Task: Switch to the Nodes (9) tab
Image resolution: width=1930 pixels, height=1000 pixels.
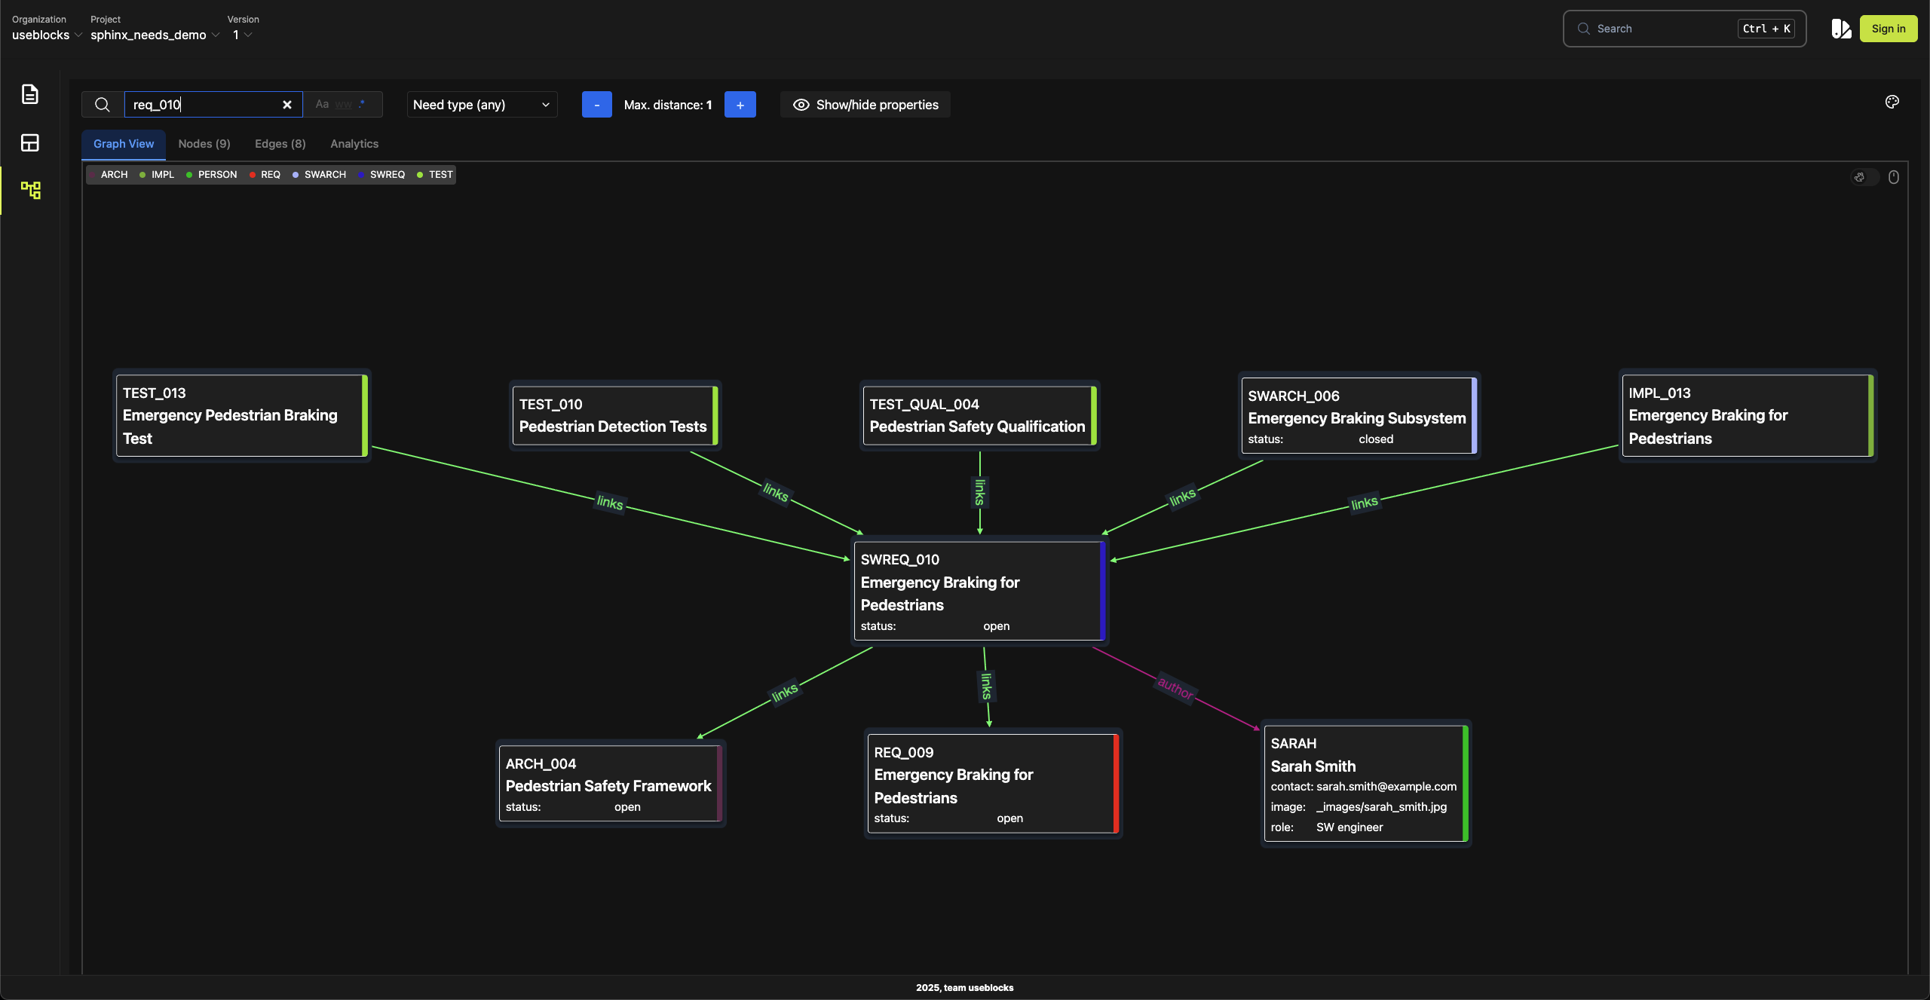Action: [x=204, y=144]
